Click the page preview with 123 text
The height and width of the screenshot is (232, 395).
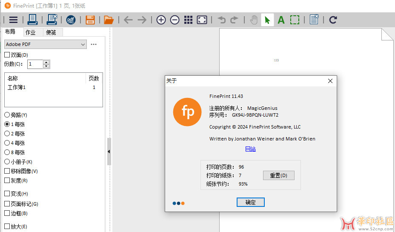pyautogui.click(x=276, y=60)
